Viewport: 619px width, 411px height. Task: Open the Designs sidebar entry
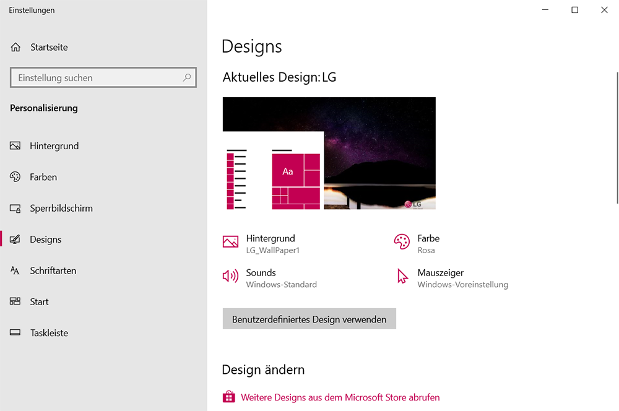tap(46, 240)
